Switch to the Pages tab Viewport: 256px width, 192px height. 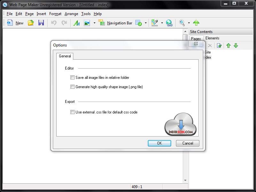[x=196, y=38]
